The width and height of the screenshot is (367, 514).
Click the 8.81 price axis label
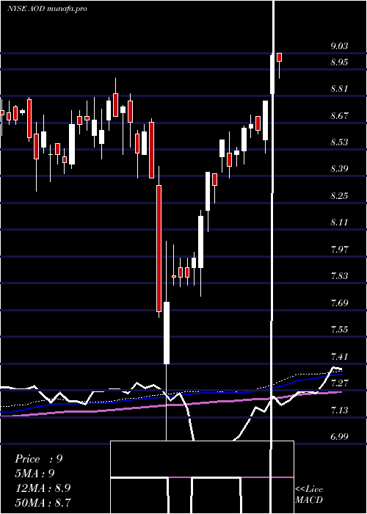(x=339, y=89)
